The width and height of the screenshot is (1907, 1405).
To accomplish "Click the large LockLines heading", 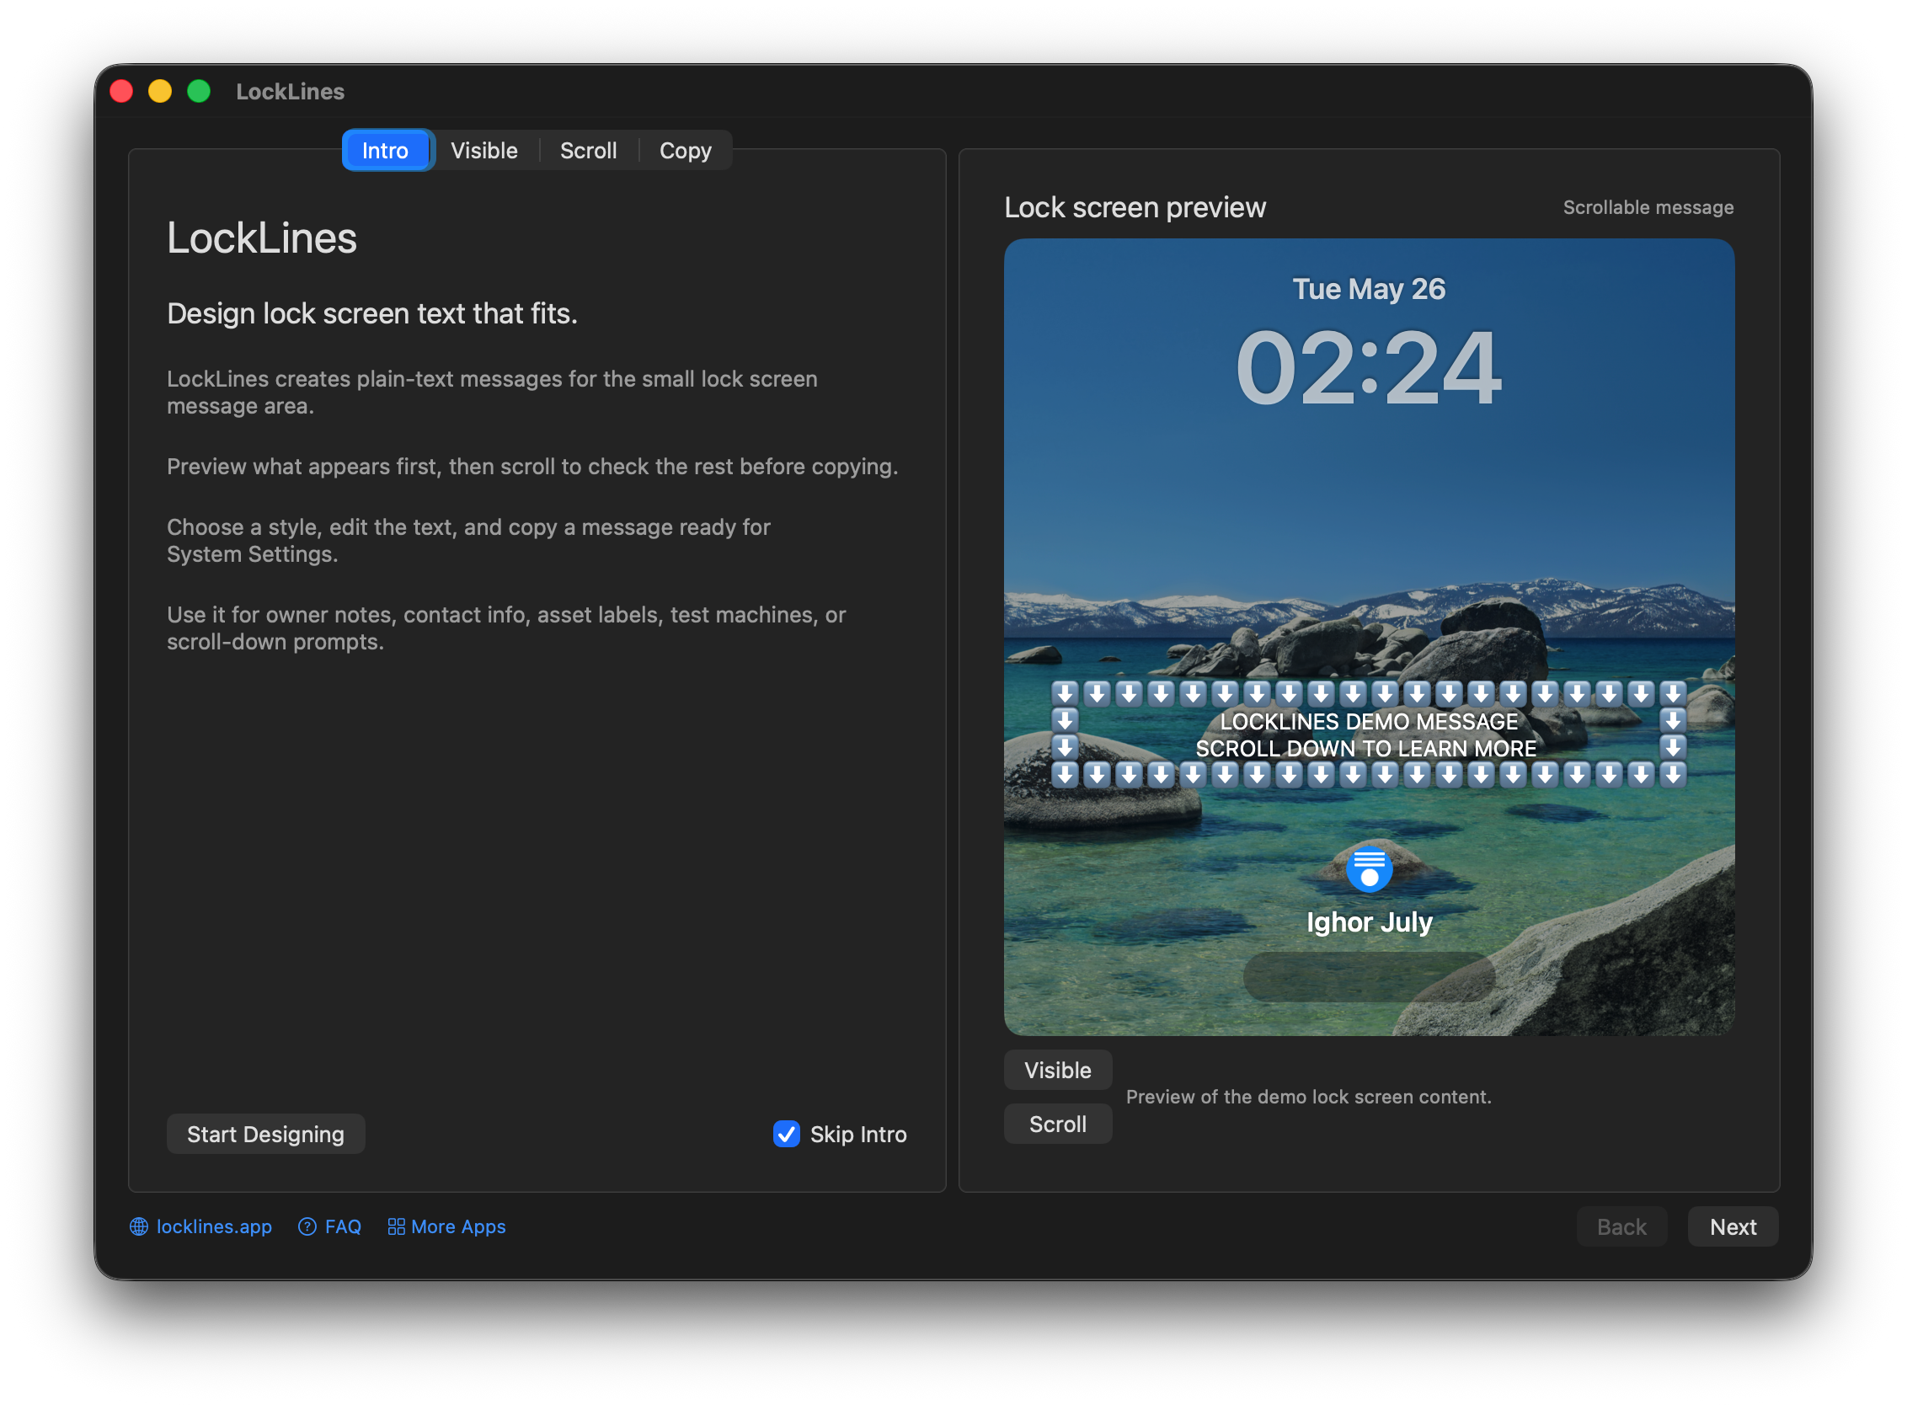I will (262, 238).
